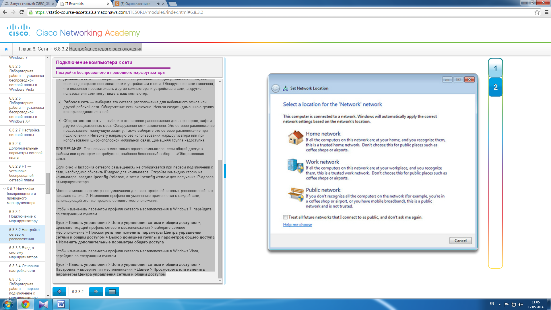This screenshot has height=310, width=551.
Task: Go back using browser back arrow
Action: pyautogui.click(x=5, y=12)
